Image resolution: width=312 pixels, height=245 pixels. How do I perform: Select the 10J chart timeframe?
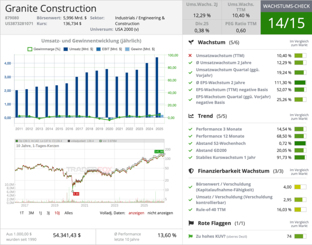tap(57, 213)
